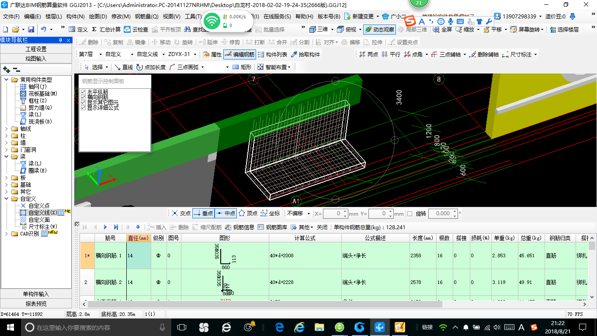Click 工程设置 navigation button
This screenshot has width=597, height=336.
(x=36, y=49)
